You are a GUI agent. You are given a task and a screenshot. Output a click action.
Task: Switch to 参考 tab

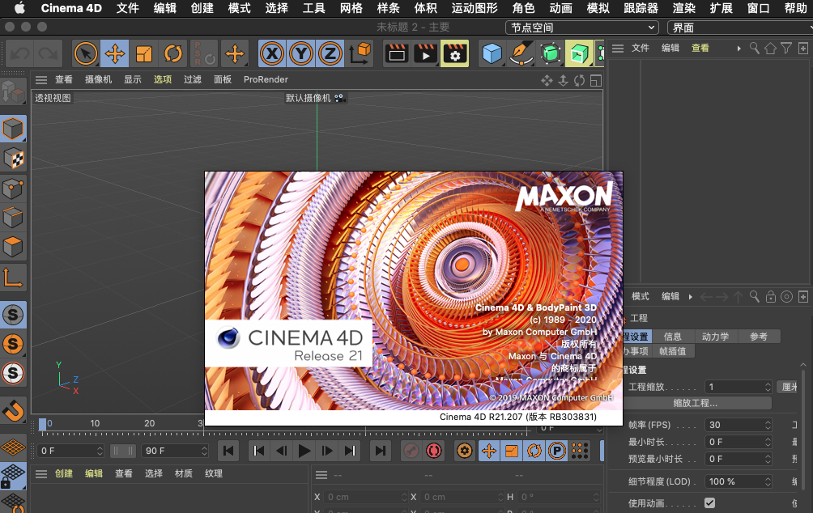click(x=759, y=337)
